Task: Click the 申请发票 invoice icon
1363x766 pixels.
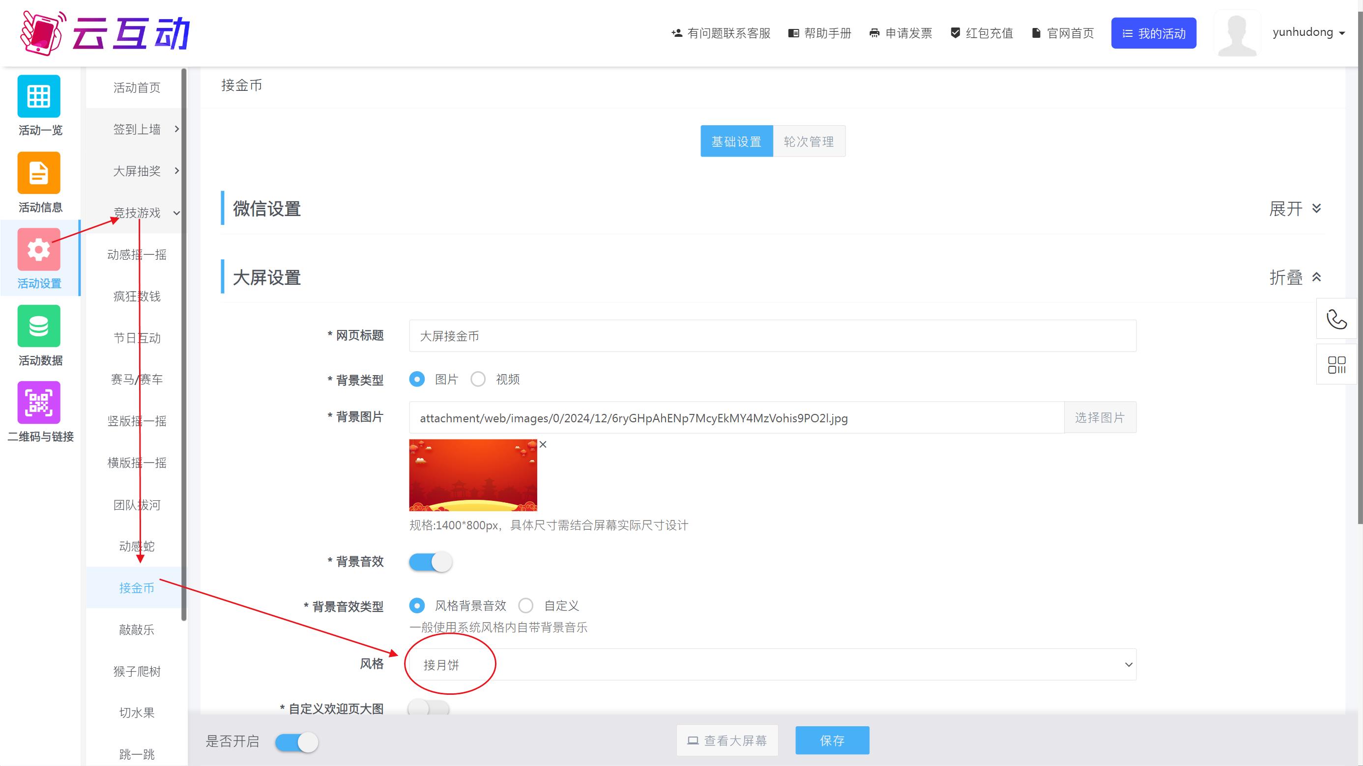Action: (874, 33)
